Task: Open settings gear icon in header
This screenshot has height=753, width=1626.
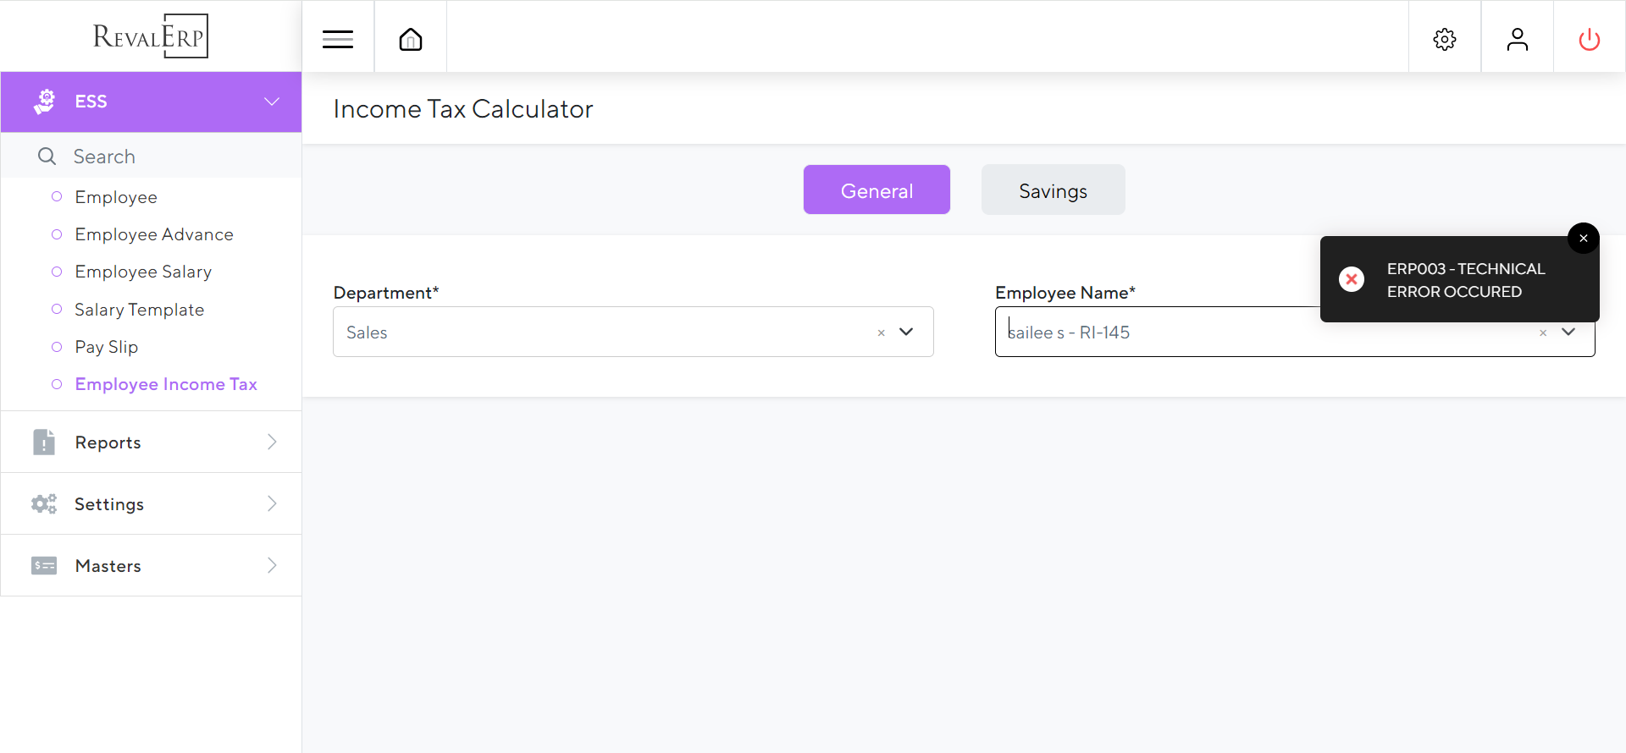Action: coord(1445,39)
